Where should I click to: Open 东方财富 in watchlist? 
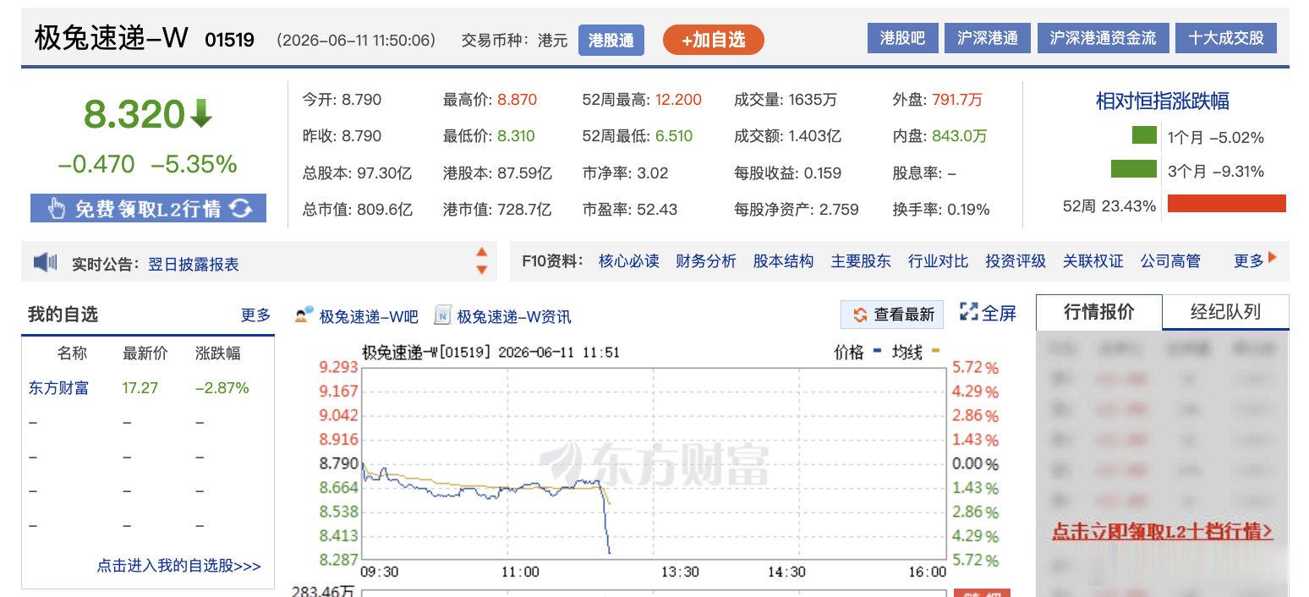58,388
